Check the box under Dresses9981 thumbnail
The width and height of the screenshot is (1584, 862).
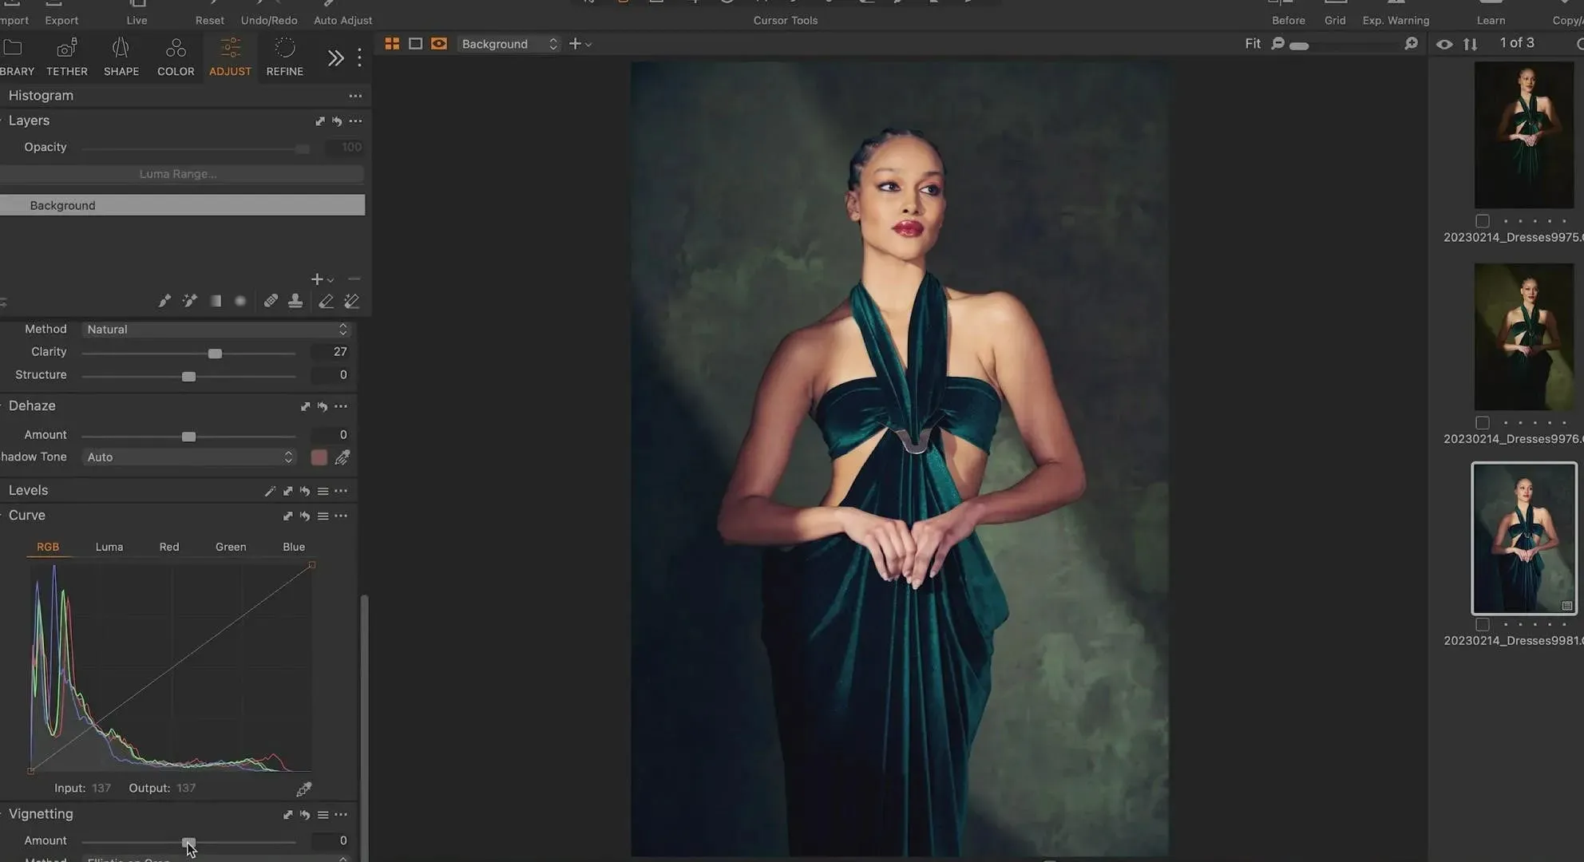tap(1483, 624)
